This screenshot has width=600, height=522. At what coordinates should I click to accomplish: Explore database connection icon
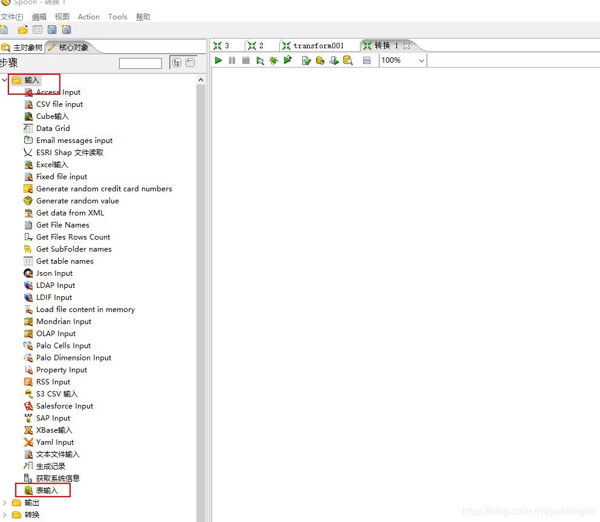tap(348, 60)
